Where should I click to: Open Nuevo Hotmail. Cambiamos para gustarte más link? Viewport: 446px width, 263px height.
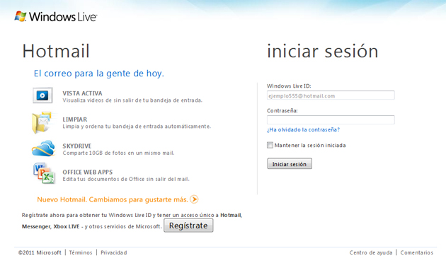(113, 199)
